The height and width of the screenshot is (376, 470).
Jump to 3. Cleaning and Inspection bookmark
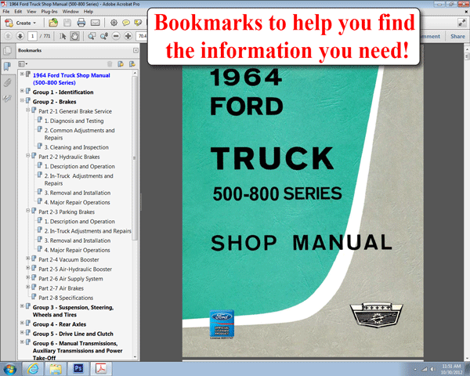(x=77, y=147)
